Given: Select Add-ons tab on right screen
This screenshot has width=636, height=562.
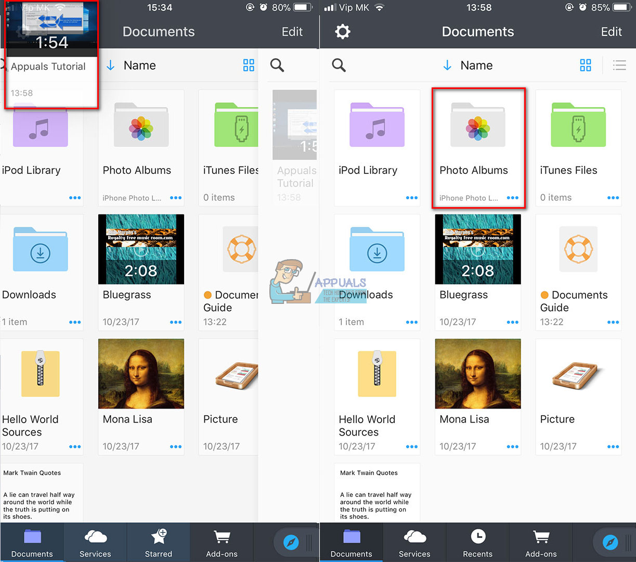Looking at the screenshot, I should pos(541,542).
